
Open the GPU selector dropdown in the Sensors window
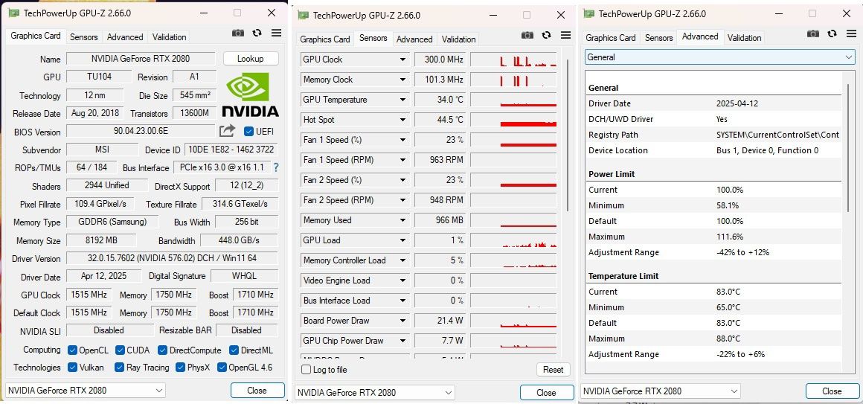click(x=375, y=393)
